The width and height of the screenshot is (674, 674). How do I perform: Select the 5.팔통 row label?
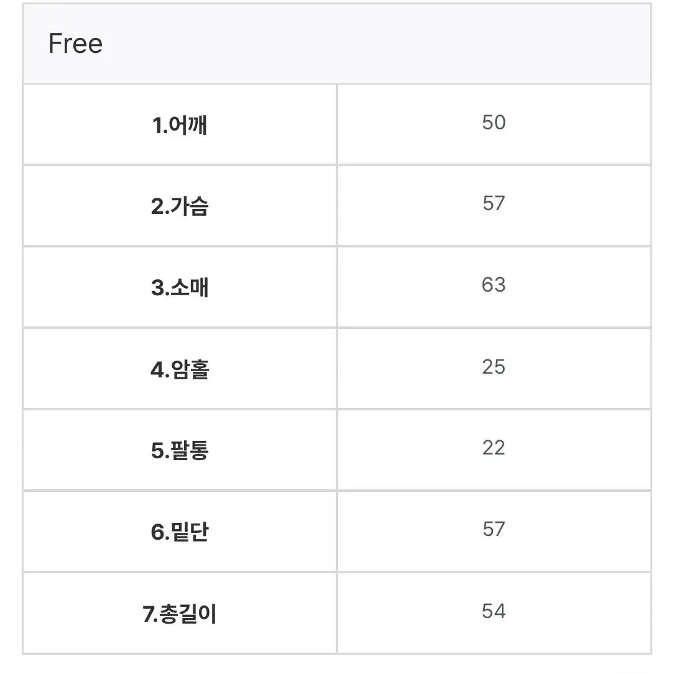[x=180, y=451]
